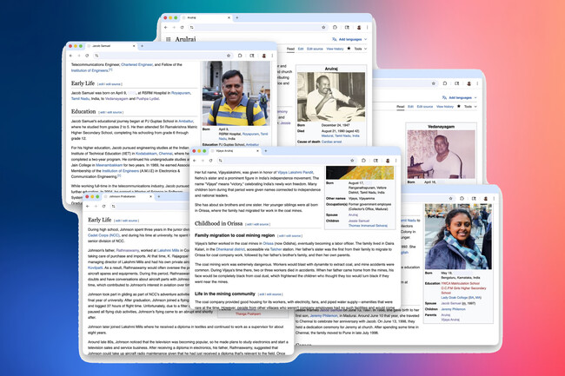The height and width of the screenshot is (376, 565).
Task: Open the three-dot menu in the Vijaya Arulraj window
Action: 396,161
